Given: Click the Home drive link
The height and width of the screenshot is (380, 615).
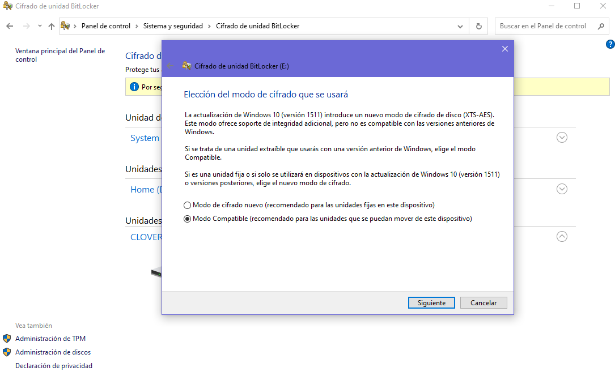Looking at the screenshot, I should pyautogui.click(x=146, y=190).
